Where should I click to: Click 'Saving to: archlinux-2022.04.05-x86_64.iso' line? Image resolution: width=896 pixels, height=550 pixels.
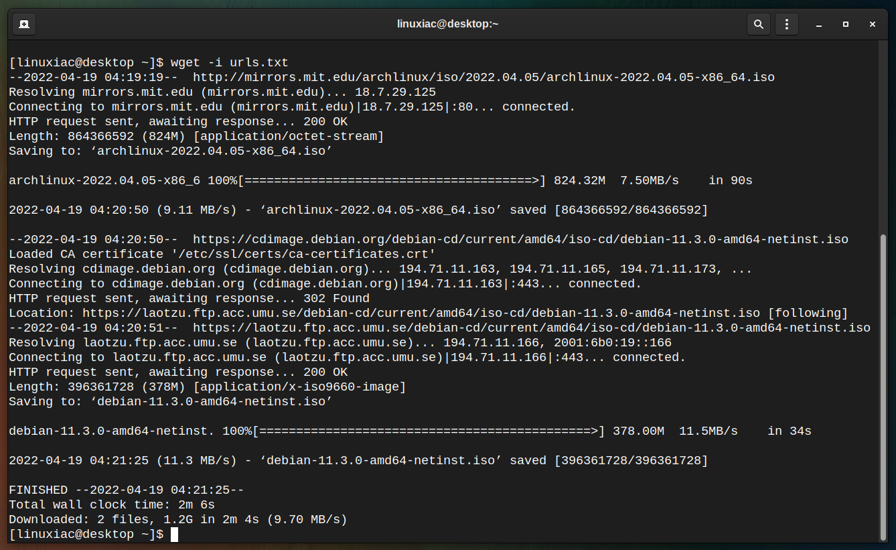(171, 151)
